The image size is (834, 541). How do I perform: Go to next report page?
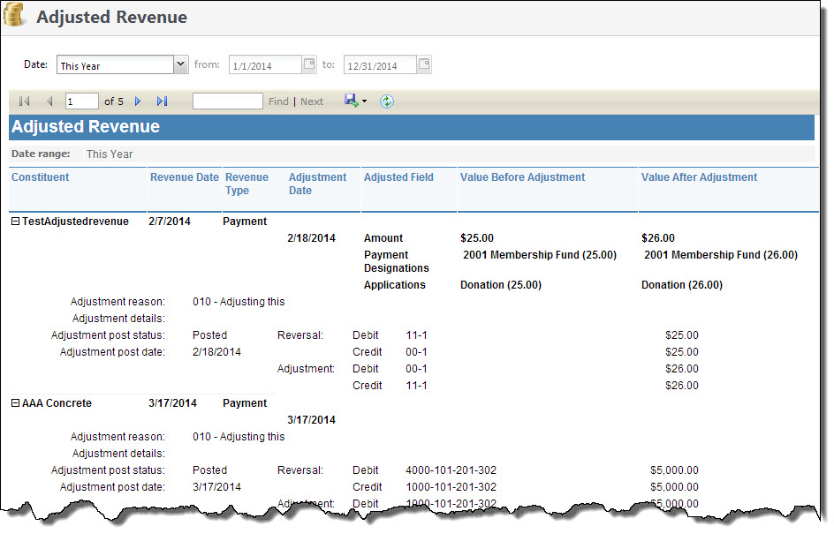[x=138, y=101]
